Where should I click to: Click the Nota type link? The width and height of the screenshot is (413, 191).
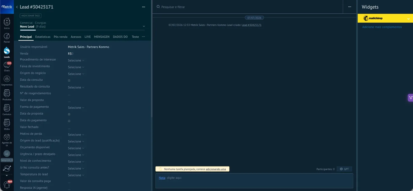162,178
